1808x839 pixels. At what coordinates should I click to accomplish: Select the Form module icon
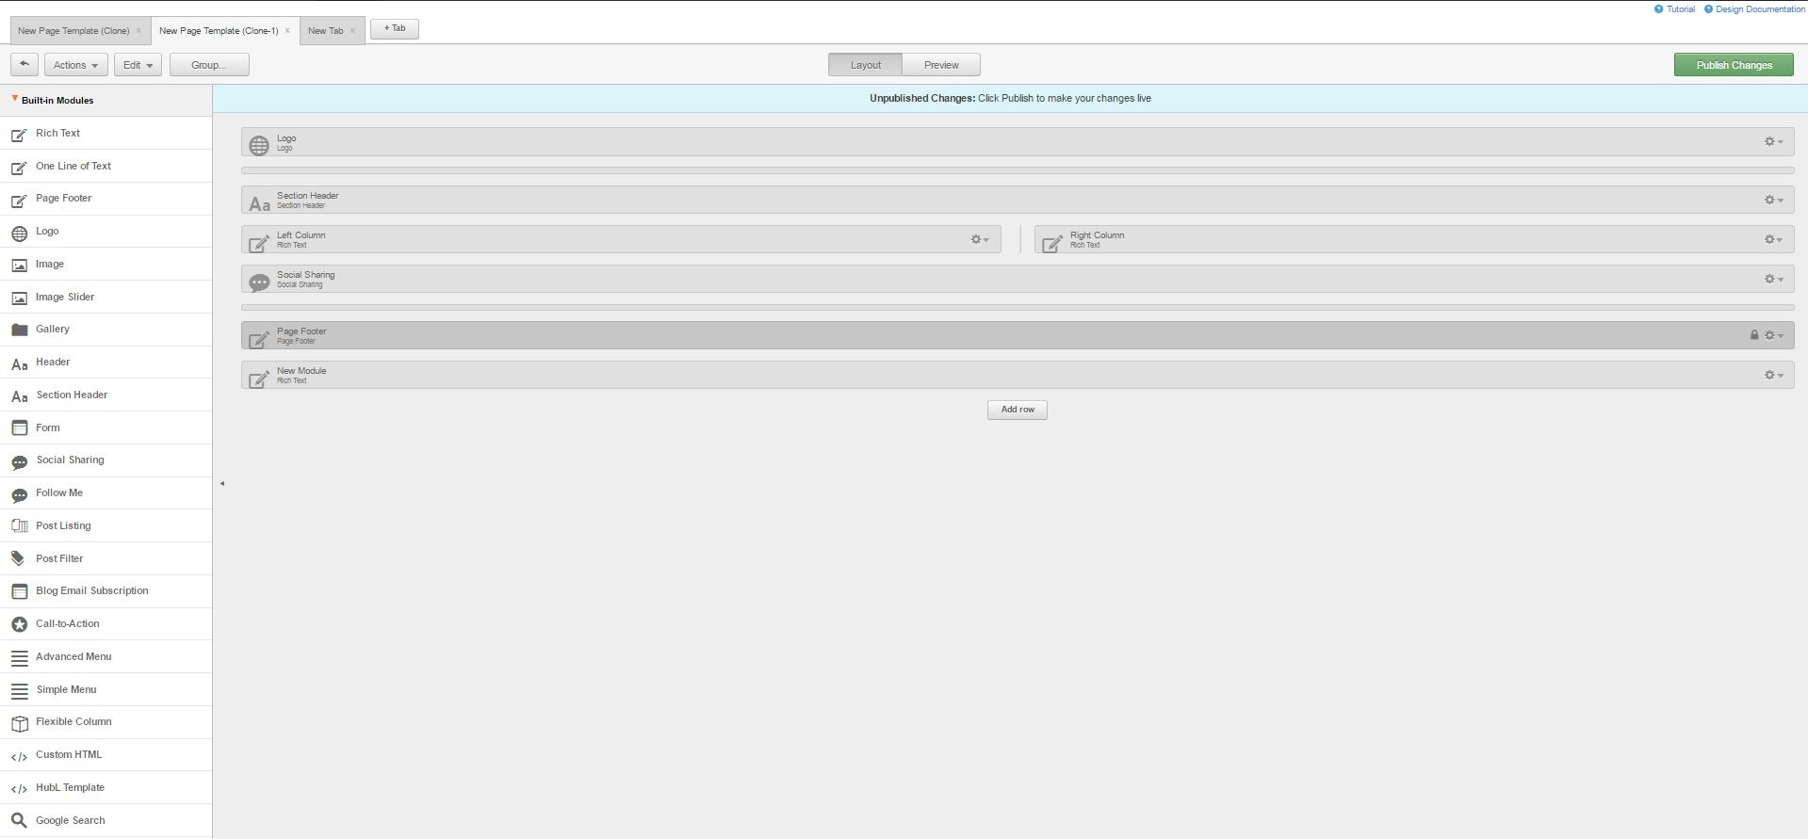[19, 428]
